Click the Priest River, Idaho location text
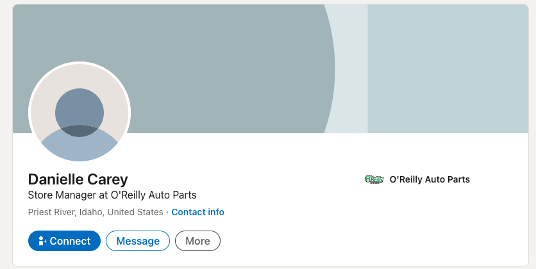This screenshot has height=269, width=536. 96,212
